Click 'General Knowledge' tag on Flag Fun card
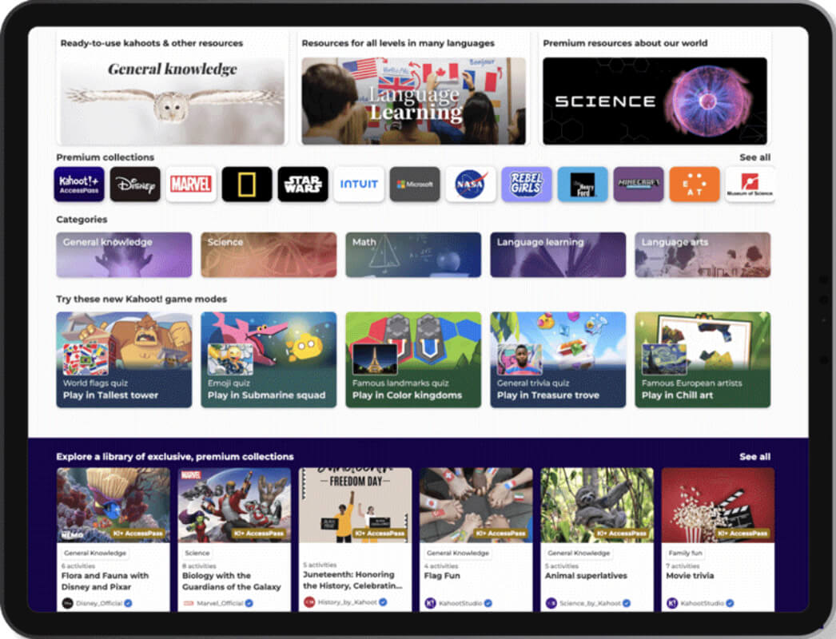 point(458,554)
